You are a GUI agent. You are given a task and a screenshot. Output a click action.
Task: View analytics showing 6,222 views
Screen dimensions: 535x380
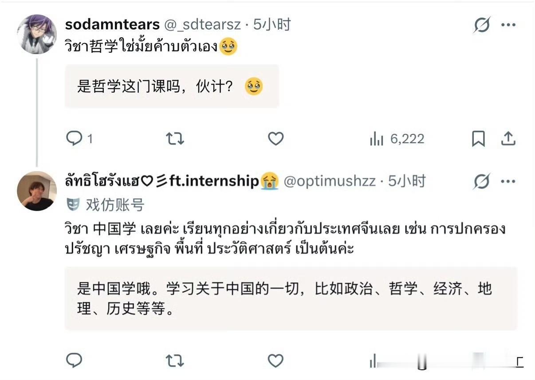click(x=397, y=139)
